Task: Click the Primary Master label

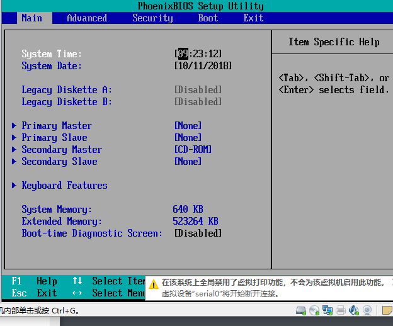Action: tap(57, 126)
